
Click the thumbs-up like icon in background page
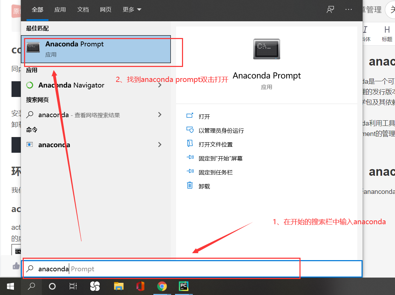[16, 266]
